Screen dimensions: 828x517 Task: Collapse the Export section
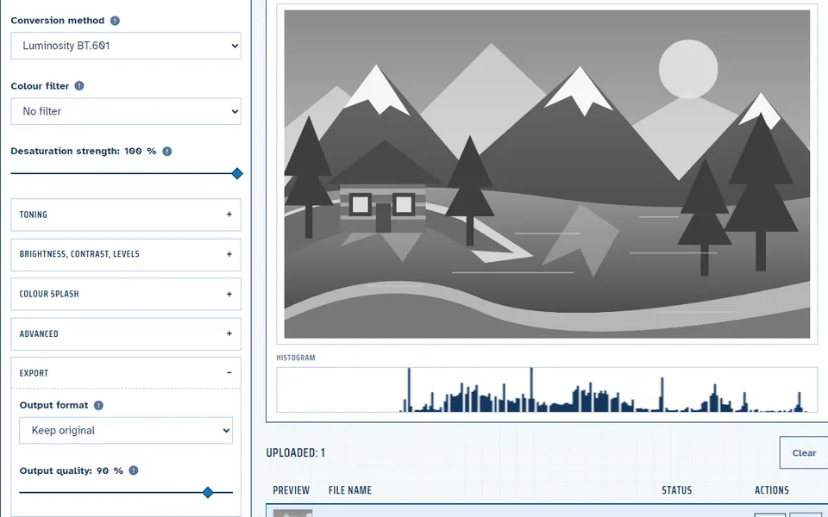tap(126, 373)
